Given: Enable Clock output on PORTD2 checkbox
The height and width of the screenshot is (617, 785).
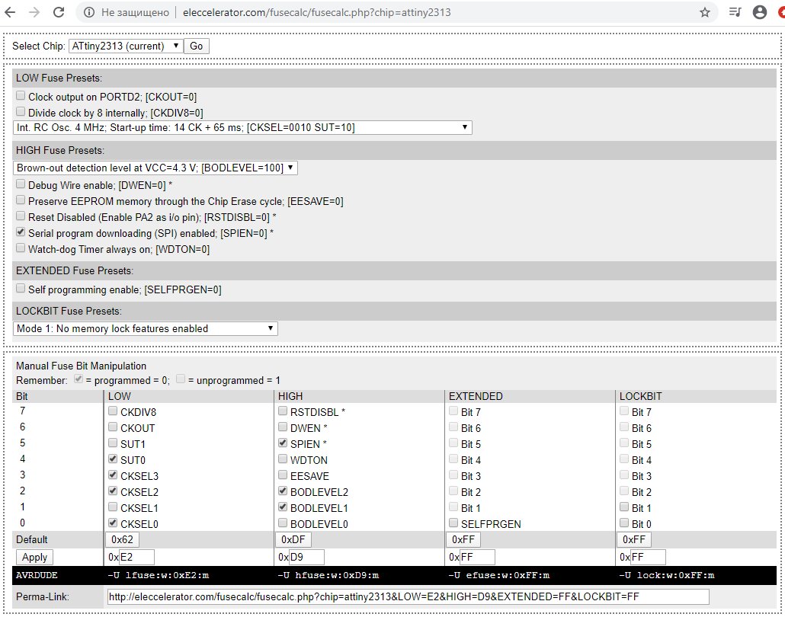Looking at the screenshot, I should click(21, 95).
